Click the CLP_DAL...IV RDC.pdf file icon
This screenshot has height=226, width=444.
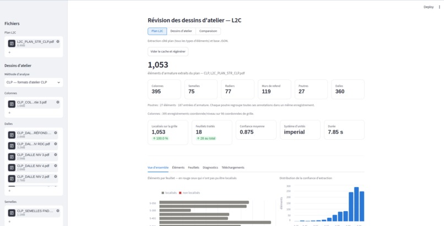12,146
